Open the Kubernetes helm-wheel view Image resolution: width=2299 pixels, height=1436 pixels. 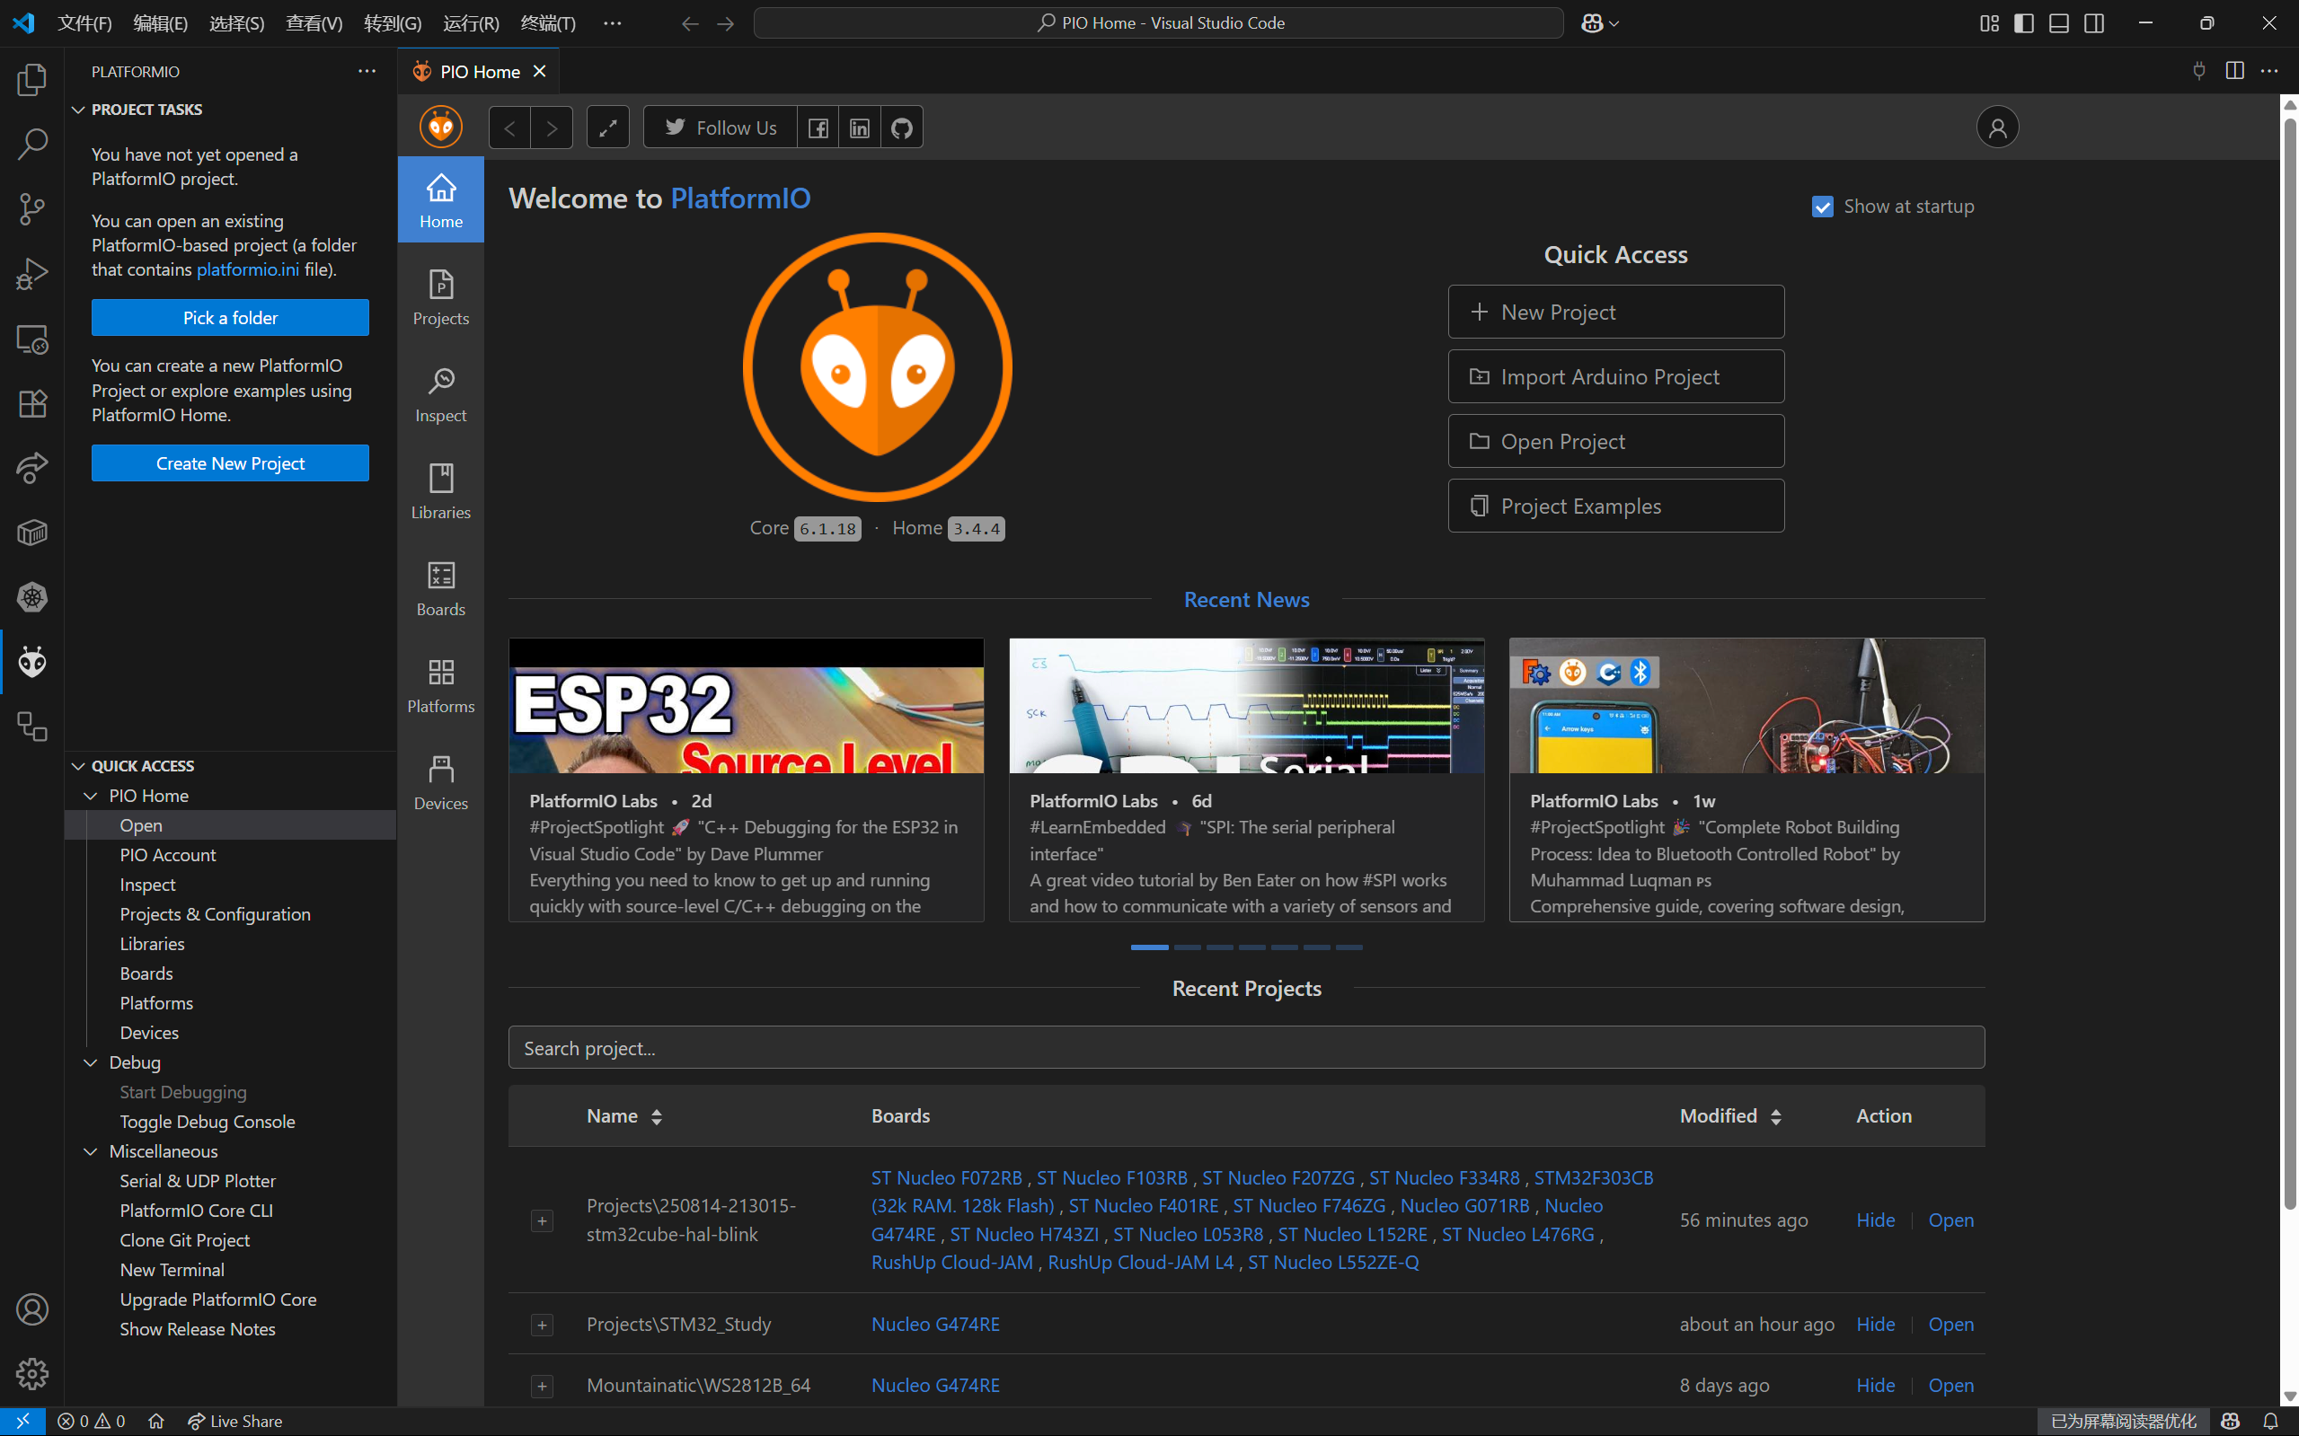(x=32, y=597)
